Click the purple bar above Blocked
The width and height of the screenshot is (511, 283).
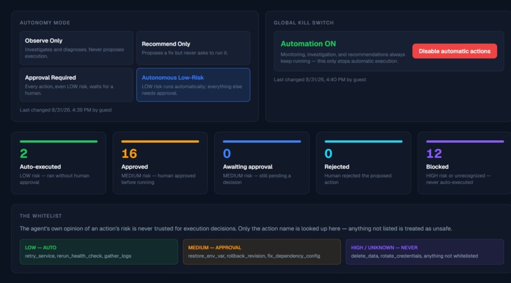coord(465,141)
